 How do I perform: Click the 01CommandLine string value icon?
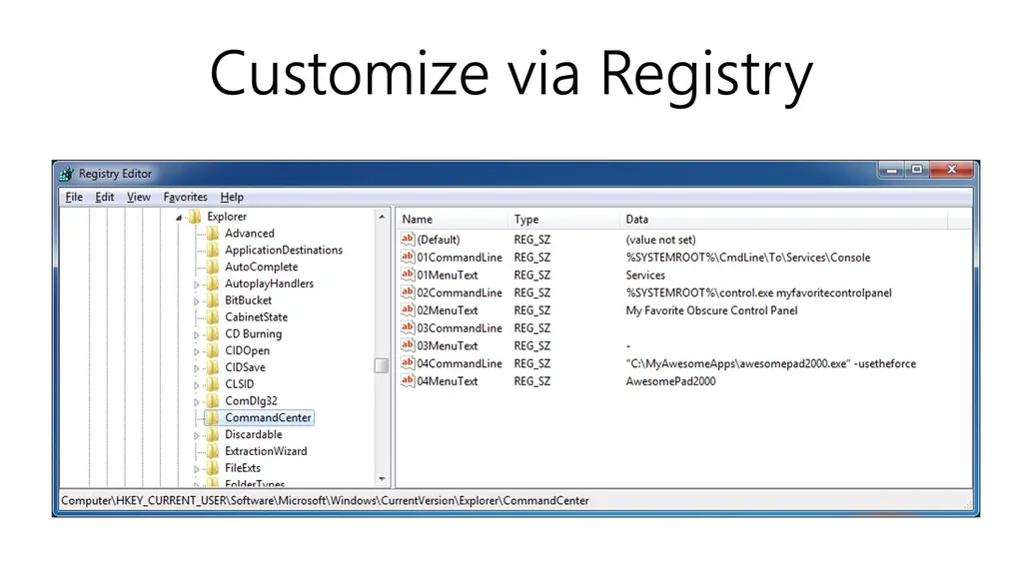408,258
